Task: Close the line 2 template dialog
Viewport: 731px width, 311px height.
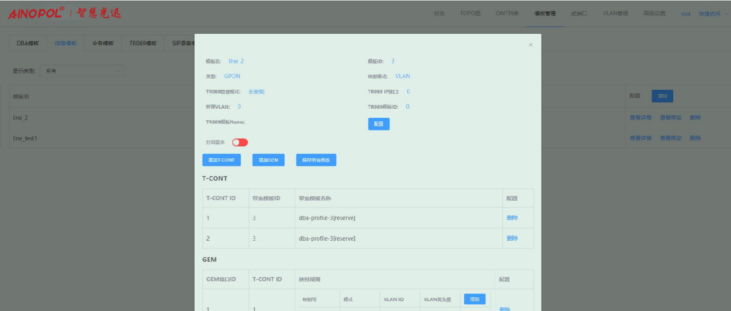Action: pyautogui.click(x=530, y=45)
